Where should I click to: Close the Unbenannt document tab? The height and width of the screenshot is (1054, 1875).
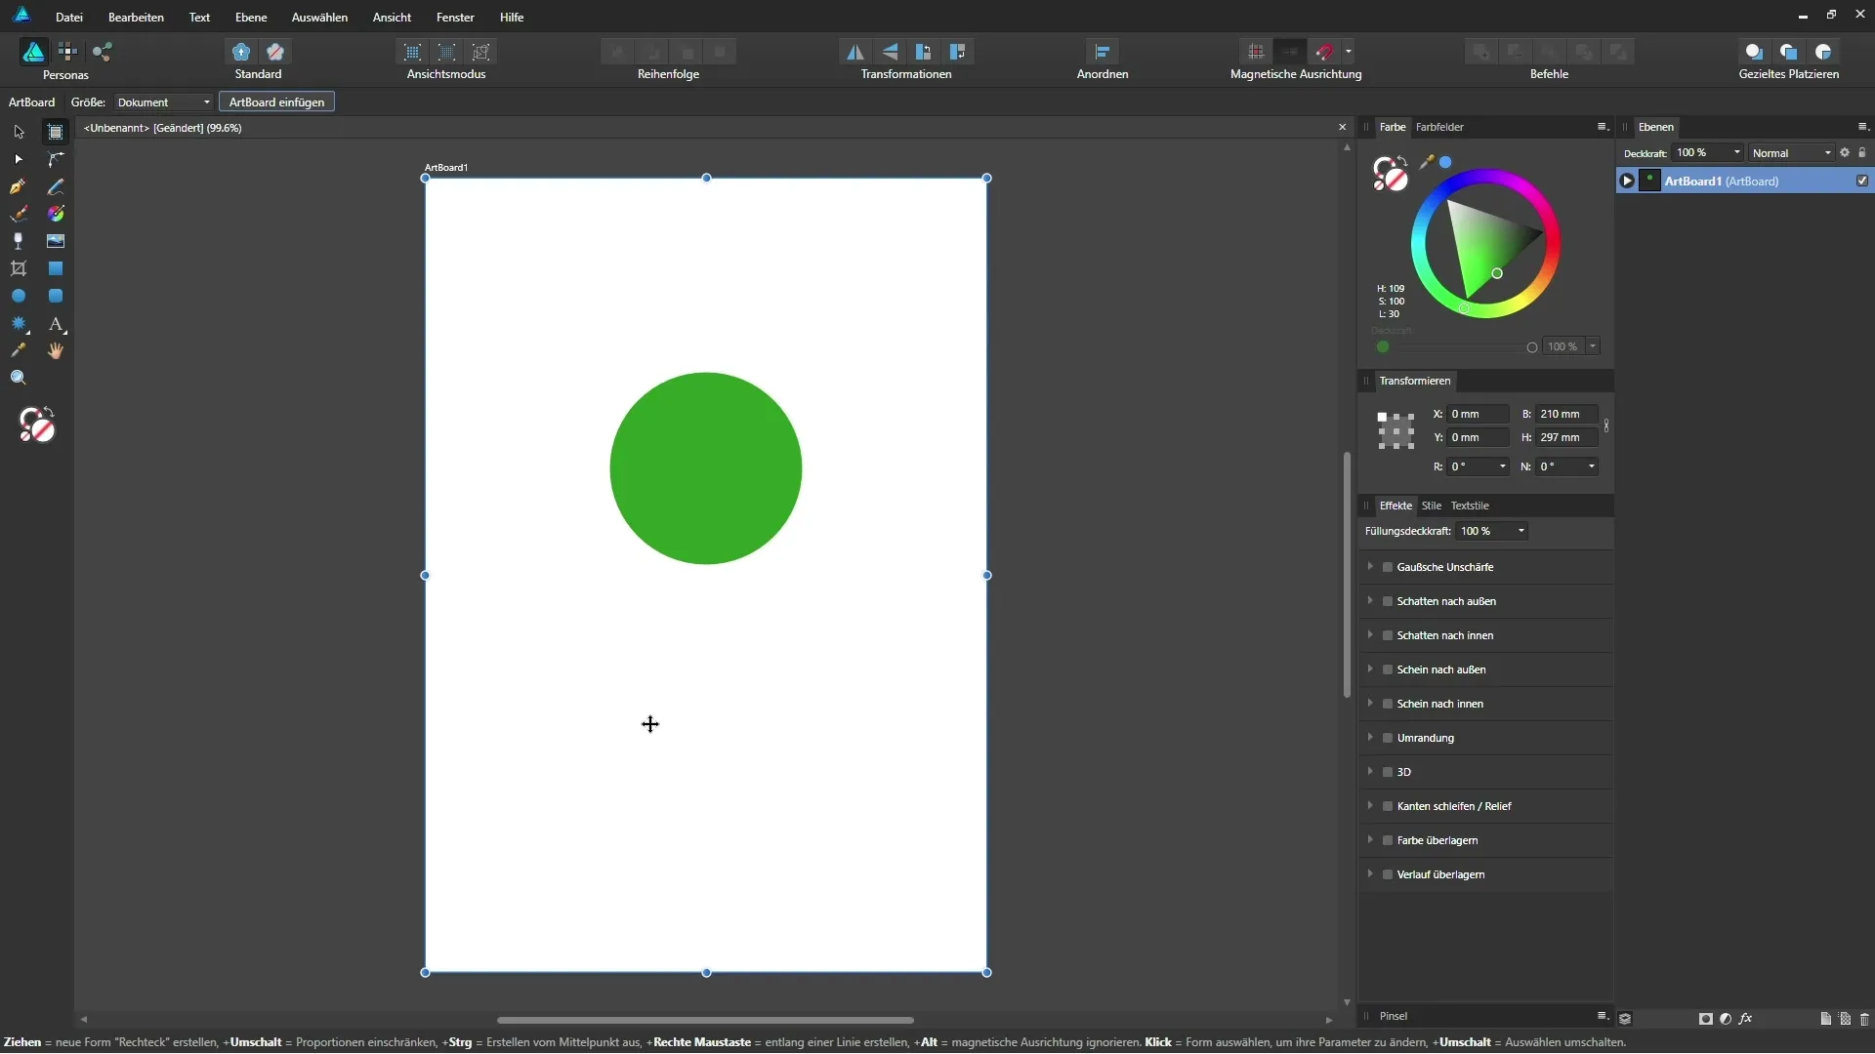click(x=1342, y=127)
